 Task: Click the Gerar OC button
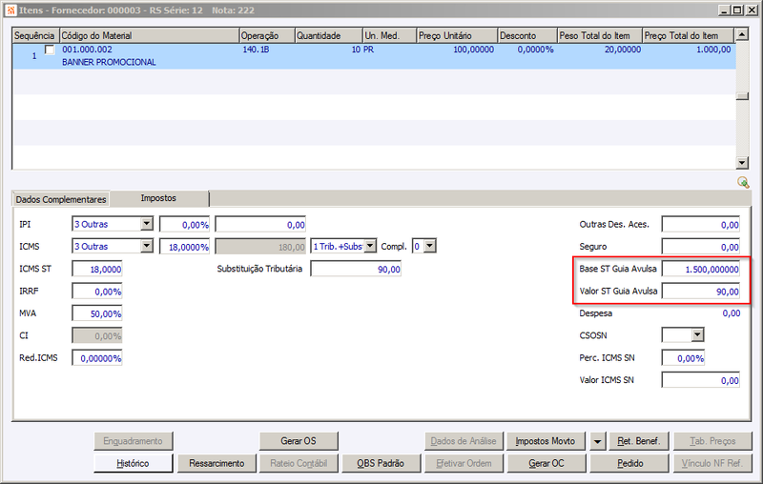(x=546, y=463)
